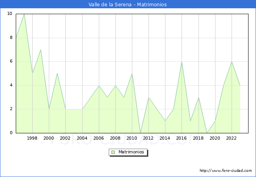Click the x-axis year 2014
Image resolution: width=256 pixels, height=177 pixels.
(x=165, y=138)
